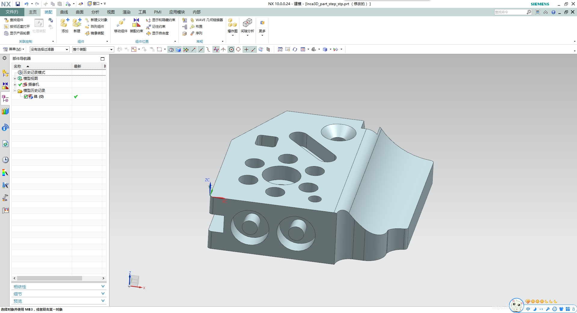Toggle the snap midpoint option
Image resolution: width=577 pixels, height=313 pixels.
pos(201,50)
